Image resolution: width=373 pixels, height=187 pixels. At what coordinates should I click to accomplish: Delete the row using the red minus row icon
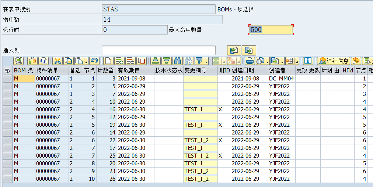tap(130, 61)
